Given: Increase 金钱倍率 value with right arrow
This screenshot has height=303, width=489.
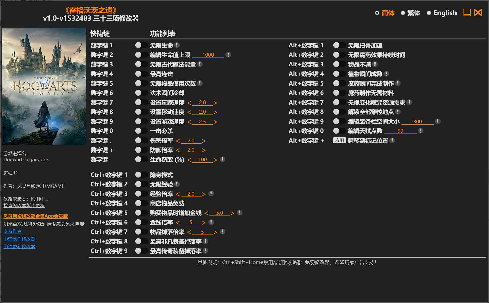Looking at the screenshot, I should click(203, 222).
